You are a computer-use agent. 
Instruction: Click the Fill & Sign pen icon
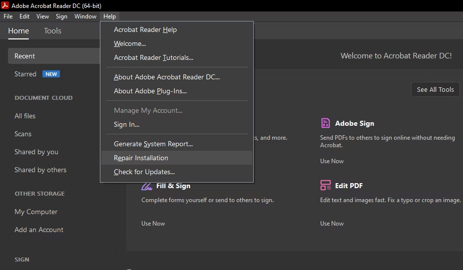(x=147, y=186)
